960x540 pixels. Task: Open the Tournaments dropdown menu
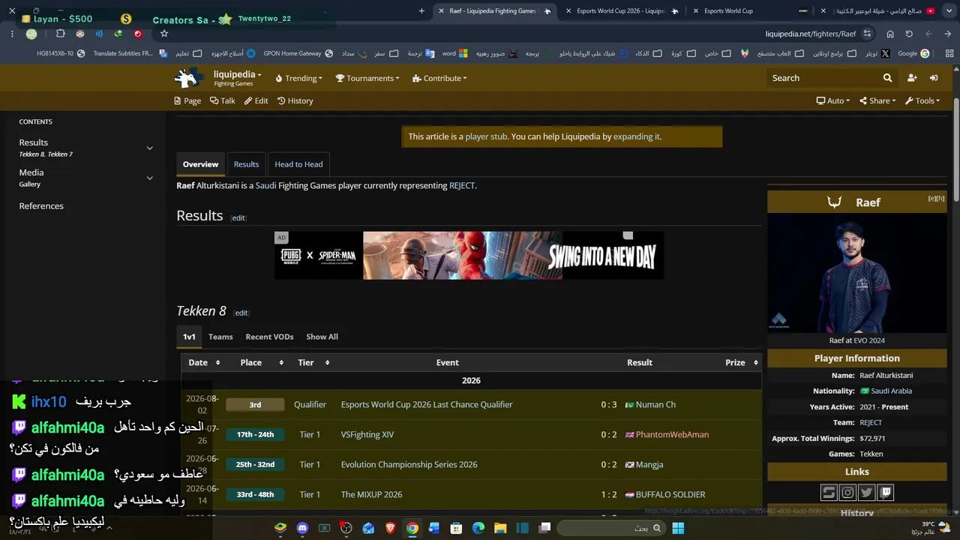367,78
